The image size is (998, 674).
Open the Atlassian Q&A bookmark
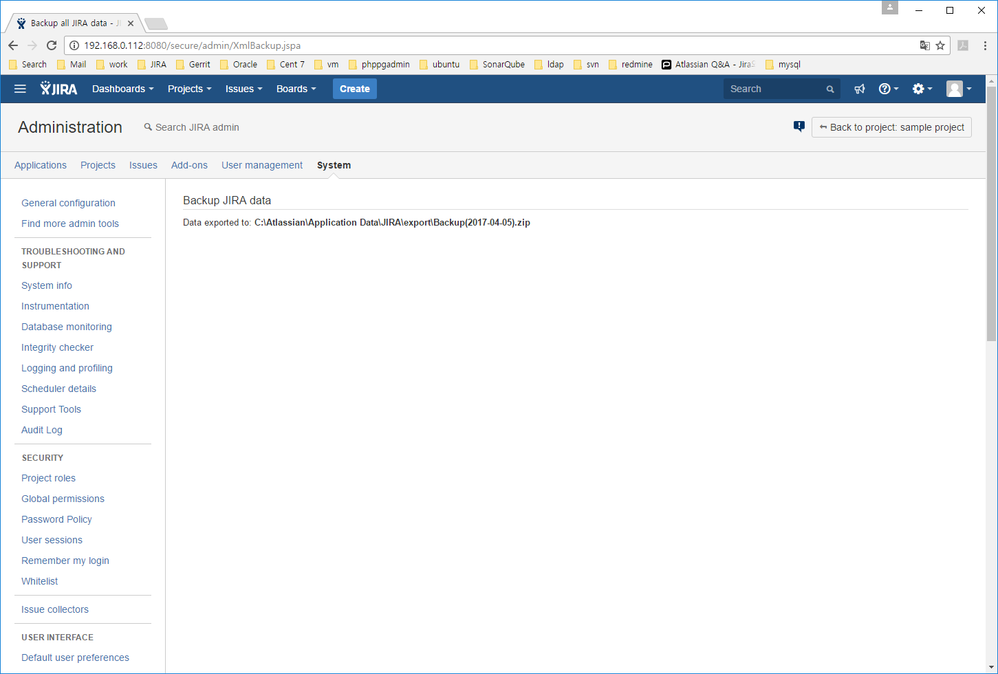click(x=708, y=65)
